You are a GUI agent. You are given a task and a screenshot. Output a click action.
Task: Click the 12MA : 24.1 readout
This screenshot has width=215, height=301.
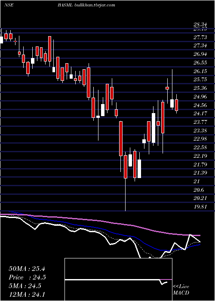(27, 295)
